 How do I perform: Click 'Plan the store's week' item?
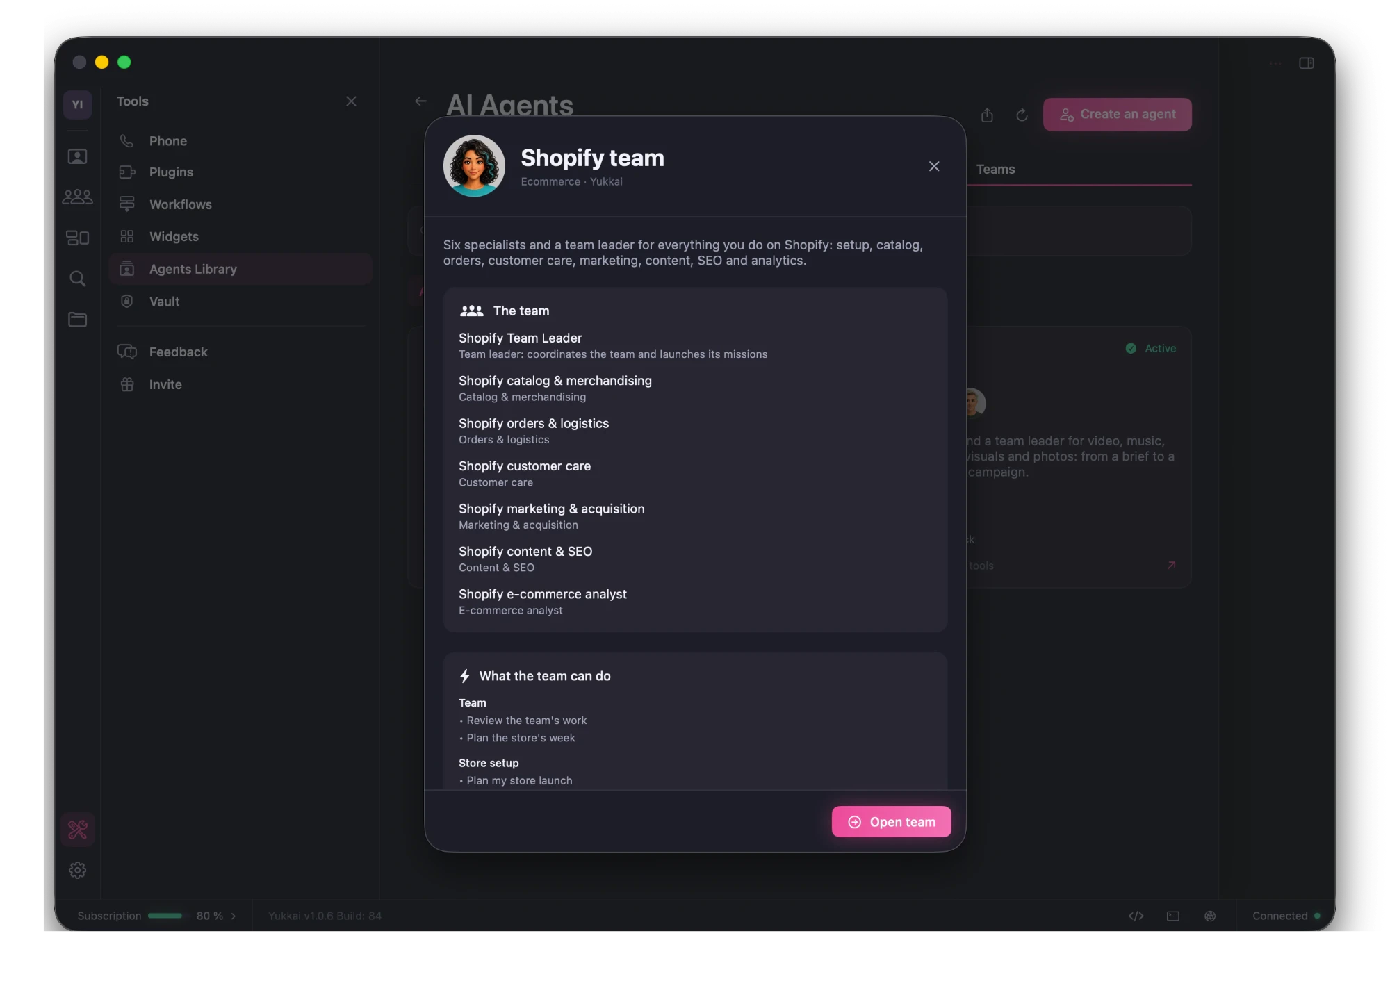[x=521, y=738]
